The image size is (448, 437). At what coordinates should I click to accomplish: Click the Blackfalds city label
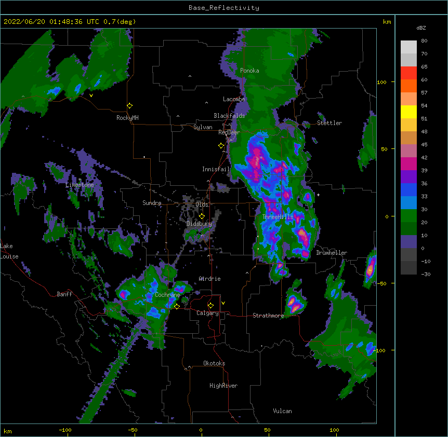point(229,116)
